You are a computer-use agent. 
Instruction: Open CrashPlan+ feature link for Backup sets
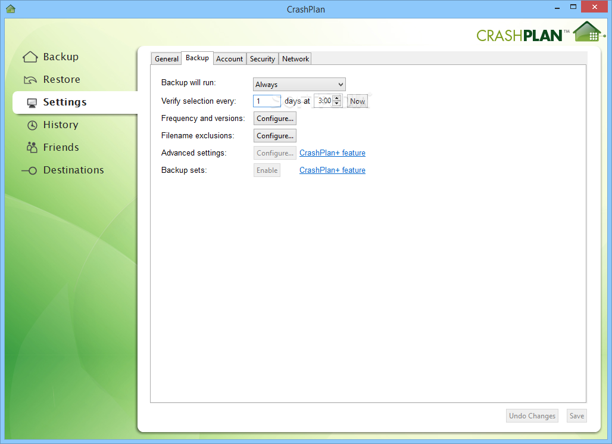[332, 170]
